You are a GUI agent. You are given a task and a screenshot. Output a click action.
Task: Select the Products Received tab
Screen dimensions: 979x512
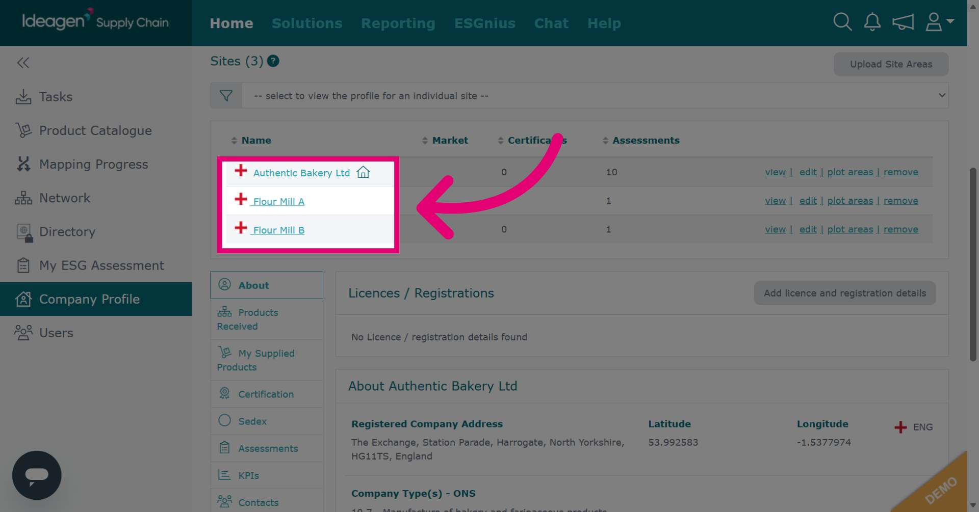tap(267, 319)
